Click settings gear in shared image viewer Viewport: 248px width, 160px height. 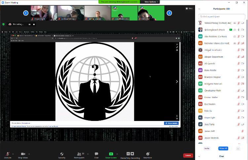click(x=177, y=50)
